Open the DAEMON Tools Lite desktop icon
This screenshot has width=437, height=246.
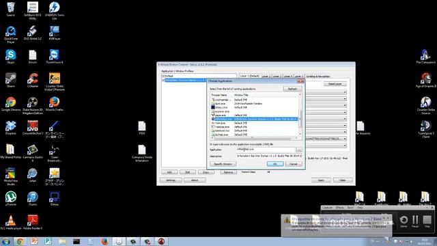pos(55,11)
